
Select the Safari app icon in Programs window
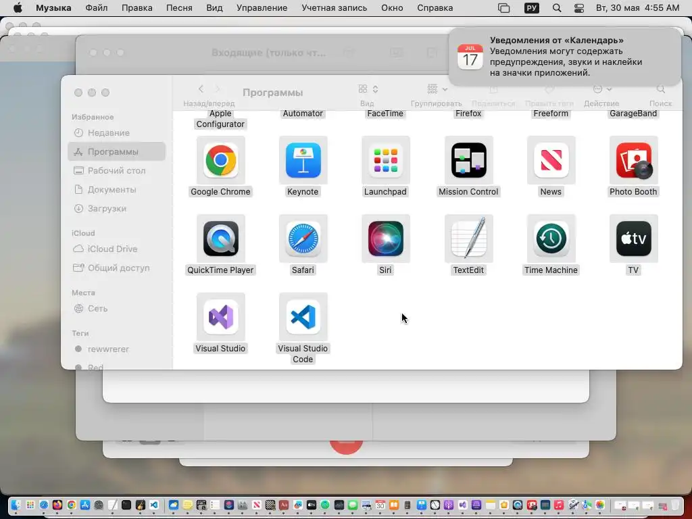(303, 239)
